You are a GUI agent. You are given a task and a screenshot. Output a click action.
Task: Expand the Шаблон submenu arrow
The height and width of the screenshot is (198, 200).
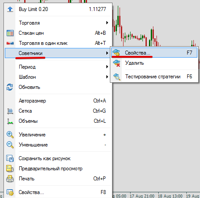[x=107, y=77]
